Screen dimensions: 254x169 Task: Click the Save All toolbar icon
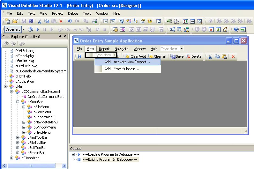click(31, 21)
